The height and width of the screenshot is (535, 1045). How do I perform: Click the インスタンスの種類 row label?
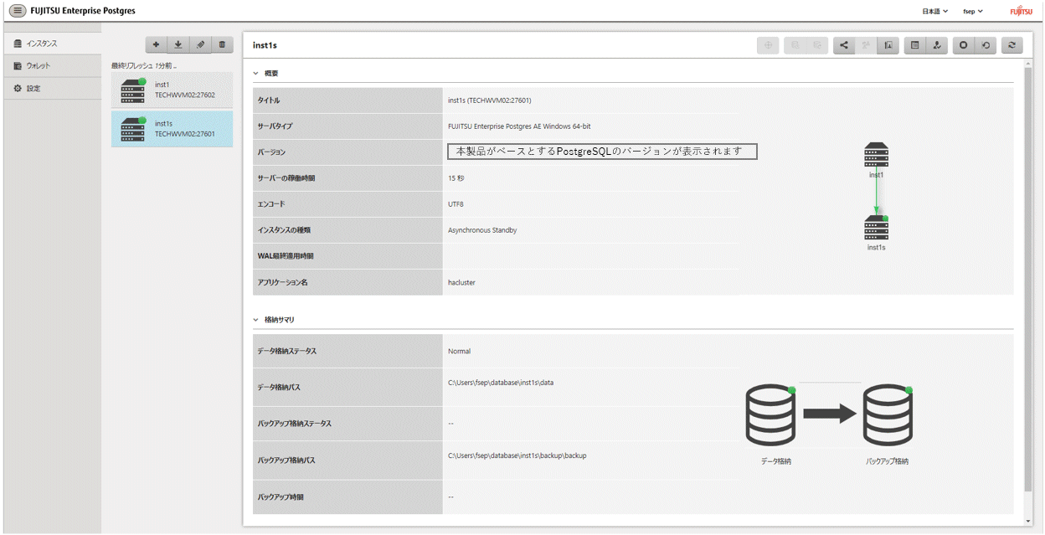tap(283, 229)
